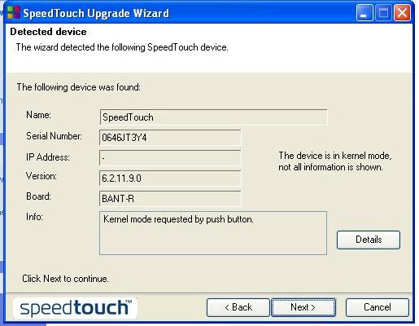Go back with the Back button

coord(238,307)
